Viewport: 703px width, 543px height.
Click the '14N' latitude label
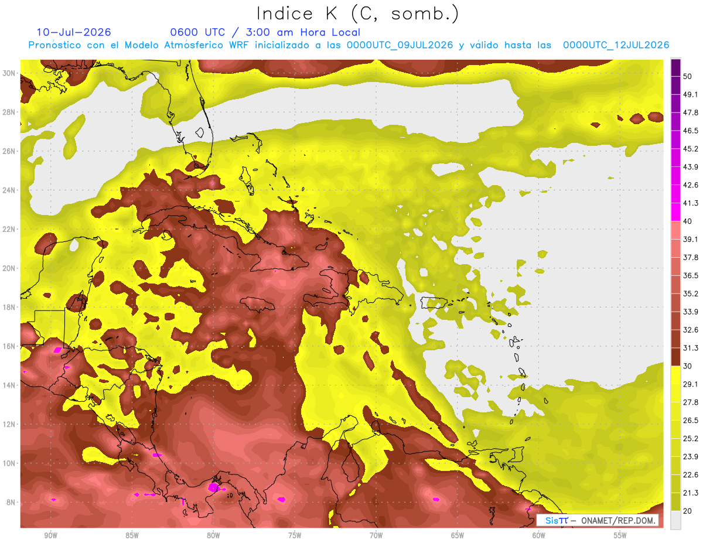click(x=9, y=385)
